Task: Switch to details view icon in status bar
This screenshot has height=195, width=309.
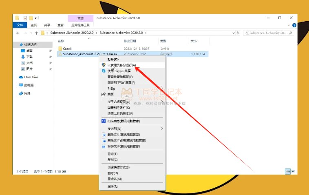Action: pos(288,171)
